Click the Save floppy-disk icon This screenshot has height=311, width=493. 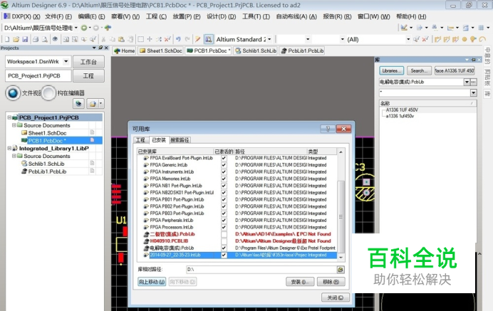pos(25,39)
